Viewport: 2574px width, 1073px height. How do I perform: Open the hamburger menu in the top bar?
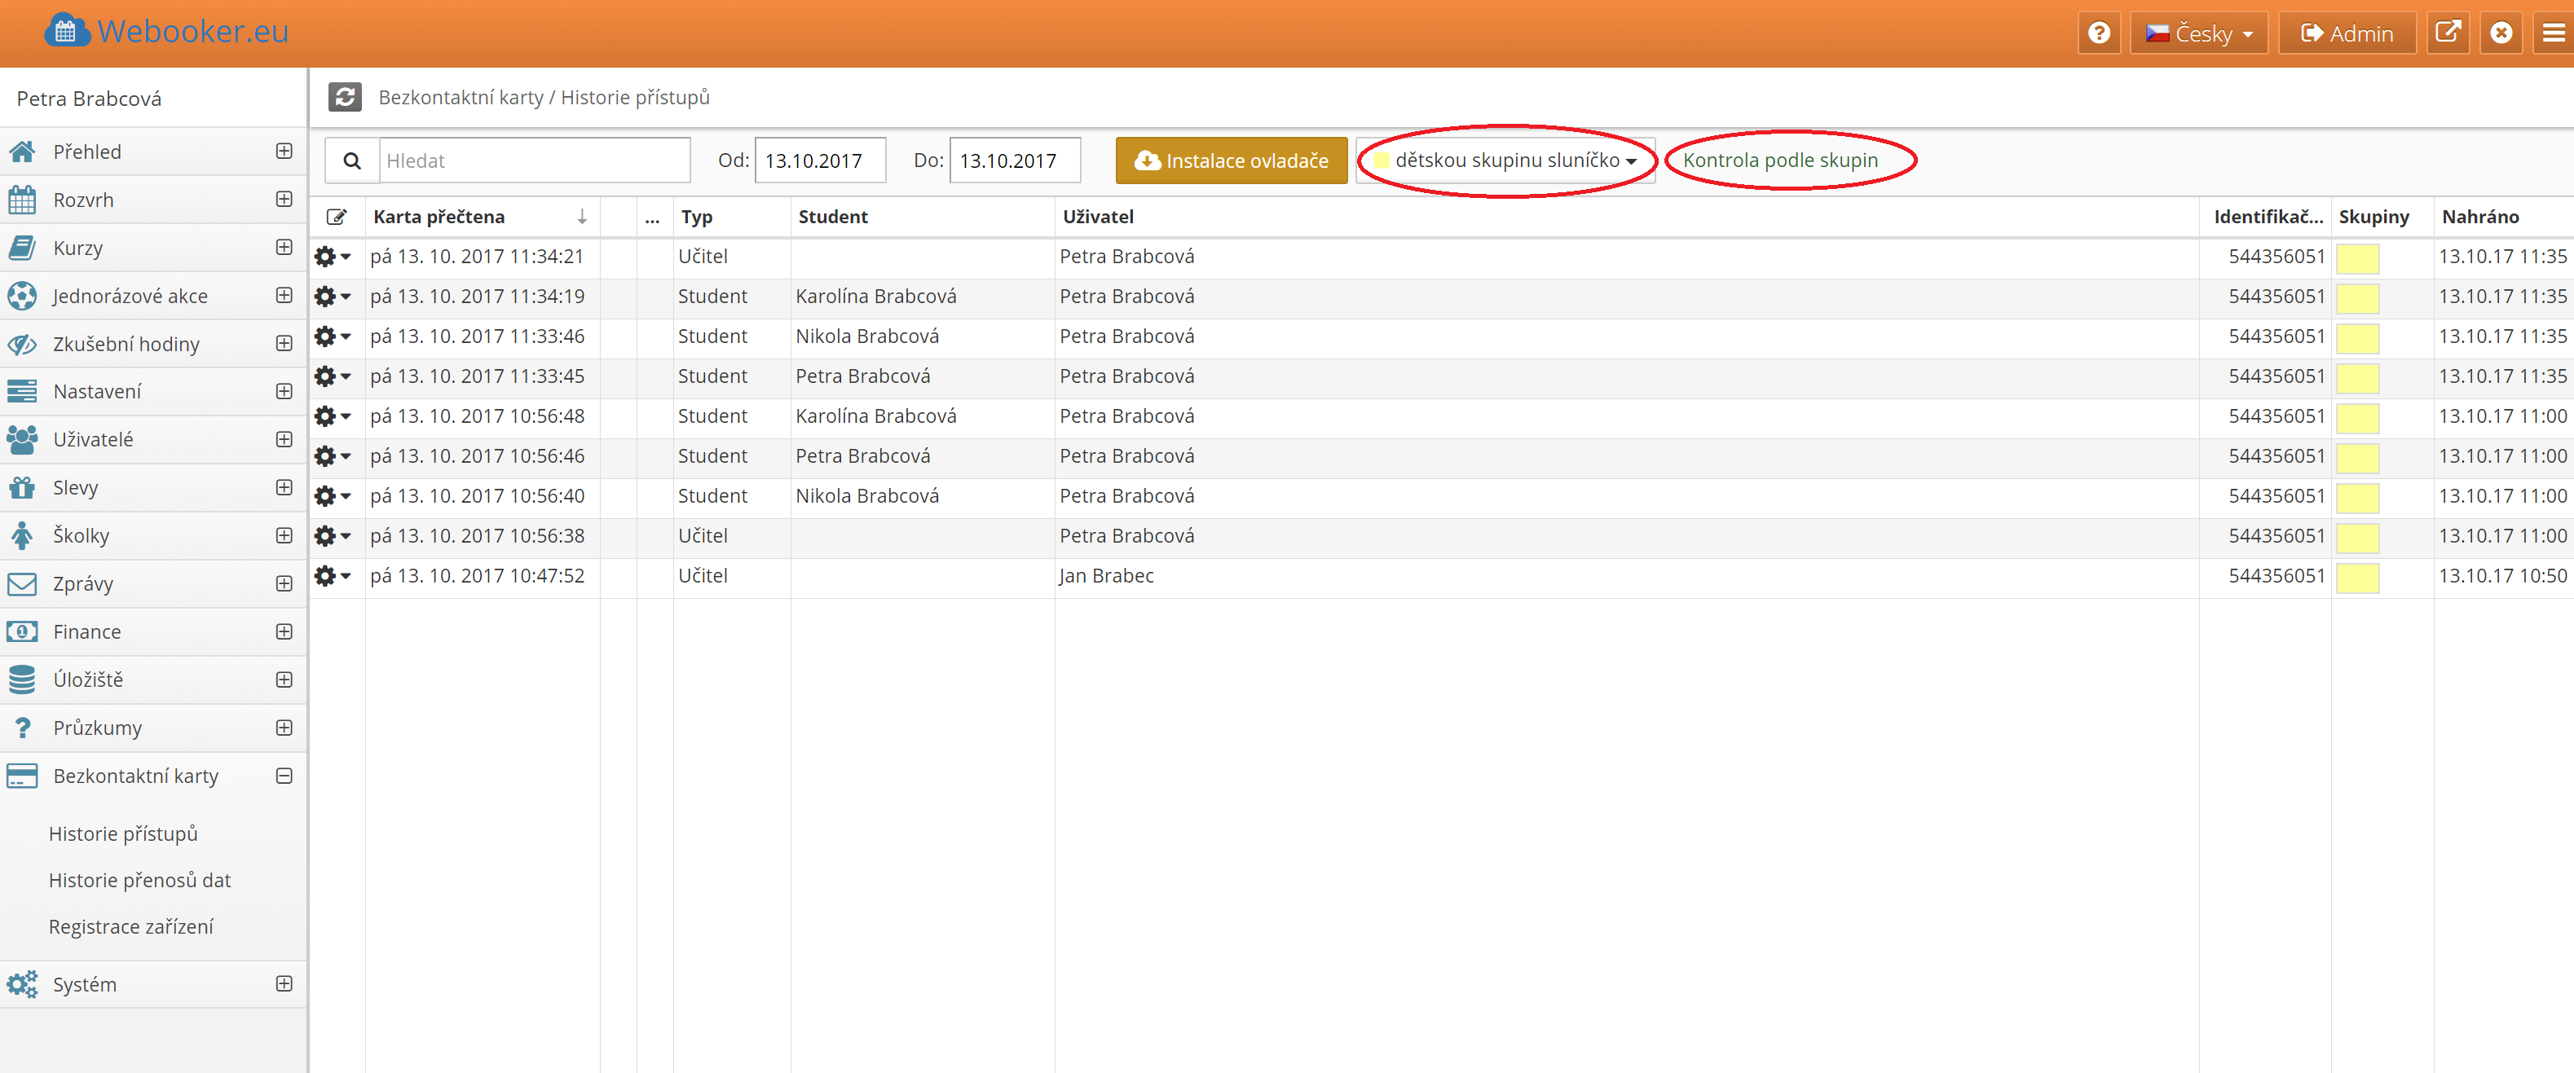[x=2553, y=33]
